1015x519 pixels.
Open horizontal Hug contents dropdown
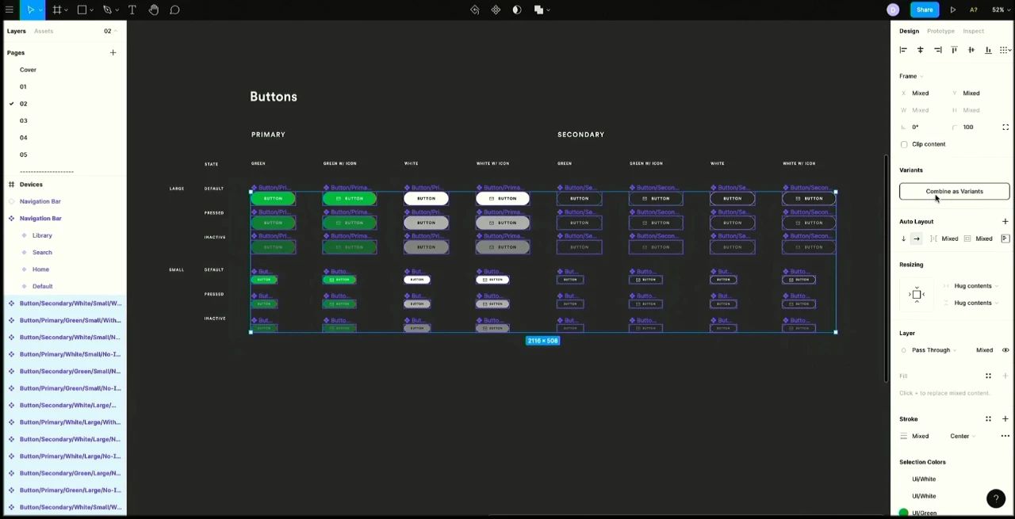coord(975,285)
